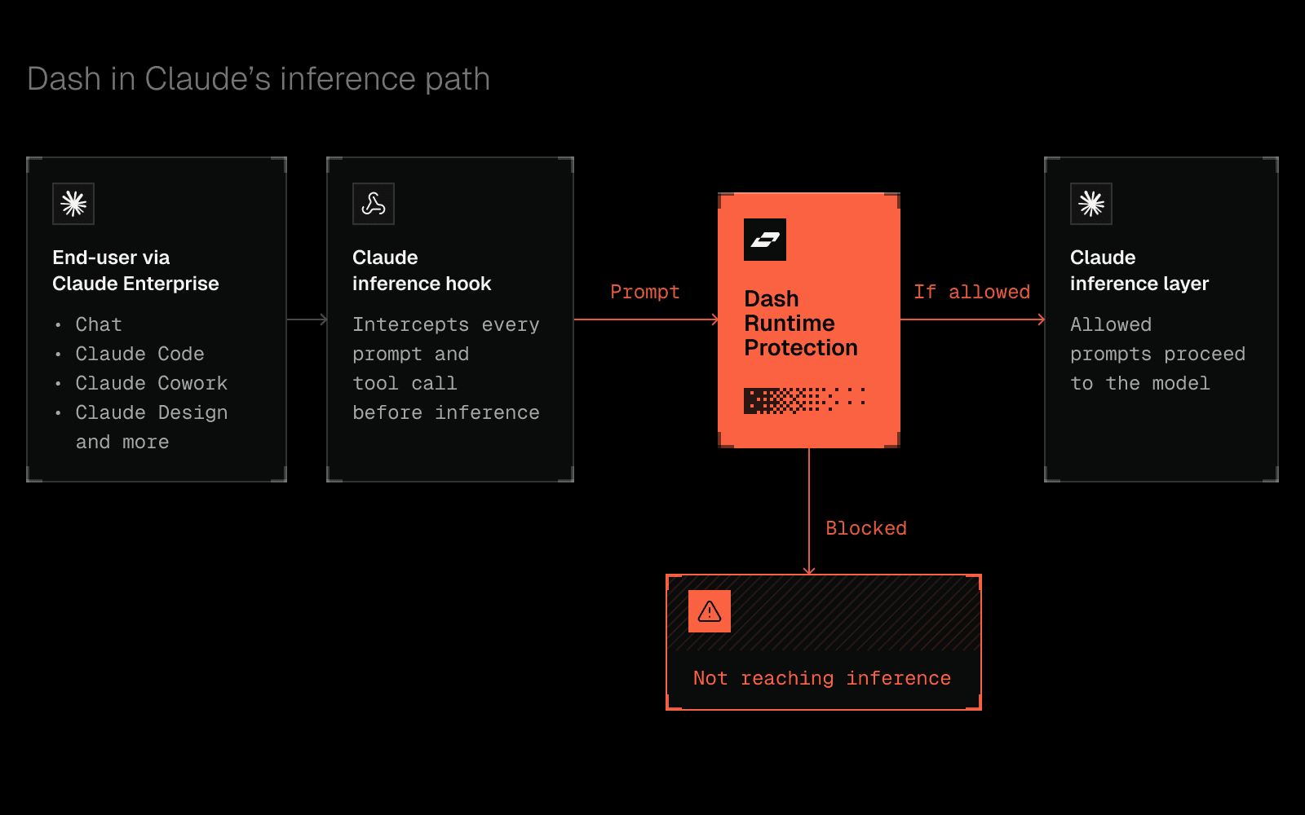1305x815 pixels.
Task: Click the Dash logo icon in orange card
Action: pyautogui.click(x=765, y=240)
